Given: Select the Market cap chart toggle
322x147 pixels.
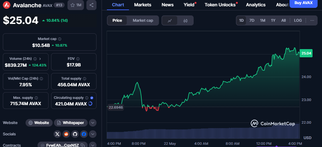Looking at the screenshot, I should tap(143, 20).
